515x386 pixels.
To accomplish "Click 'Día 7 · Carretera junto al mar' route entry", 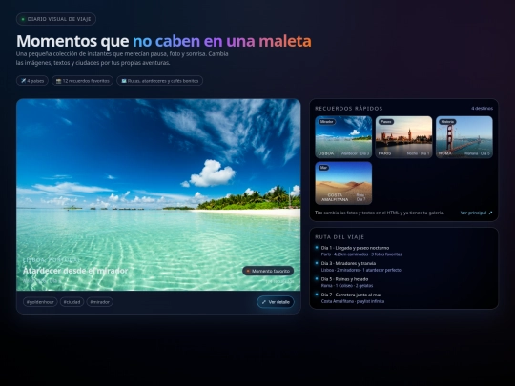I will (351, 295).
